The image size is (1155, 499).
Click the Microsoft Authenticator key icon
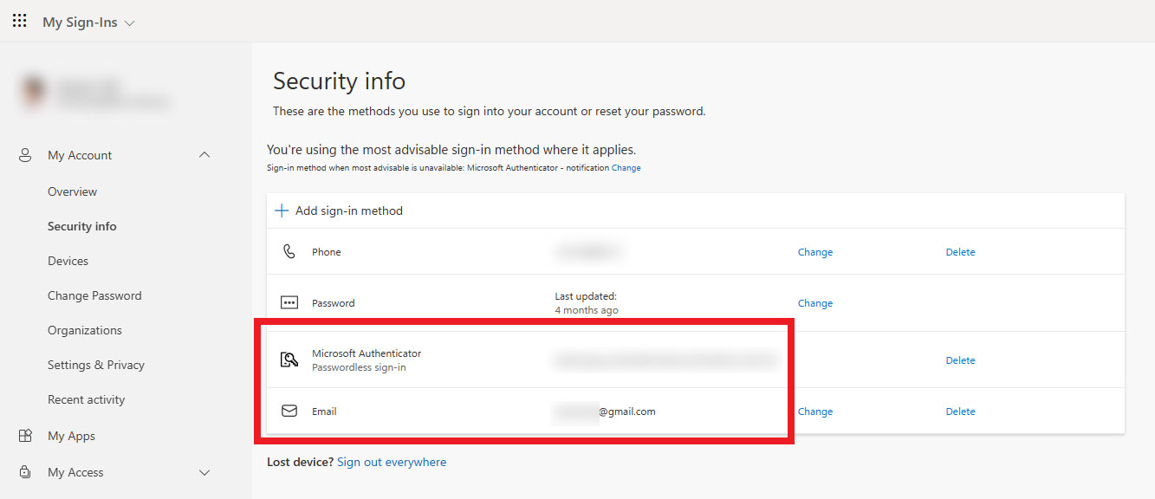tap(289, 359)
